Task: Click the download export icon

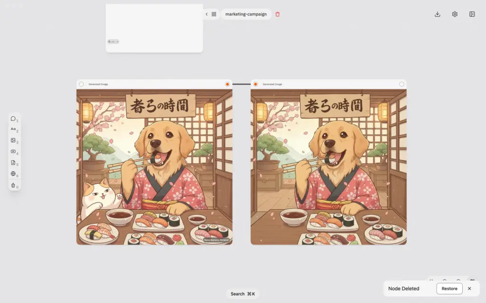Action: click(x=437, y=14)
